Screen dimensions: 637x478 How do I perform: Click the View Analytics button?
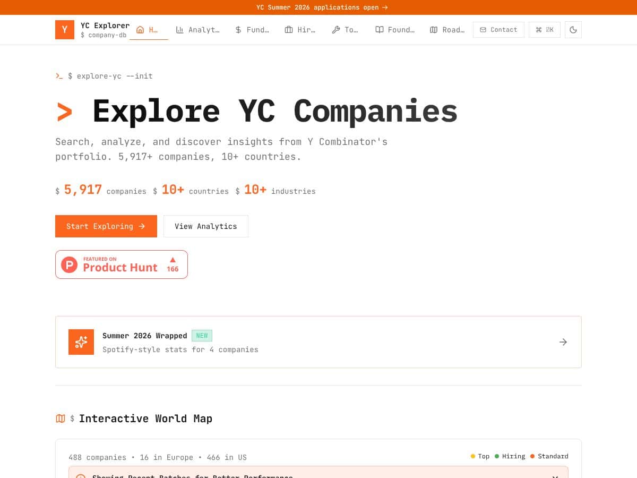[206, 226]
